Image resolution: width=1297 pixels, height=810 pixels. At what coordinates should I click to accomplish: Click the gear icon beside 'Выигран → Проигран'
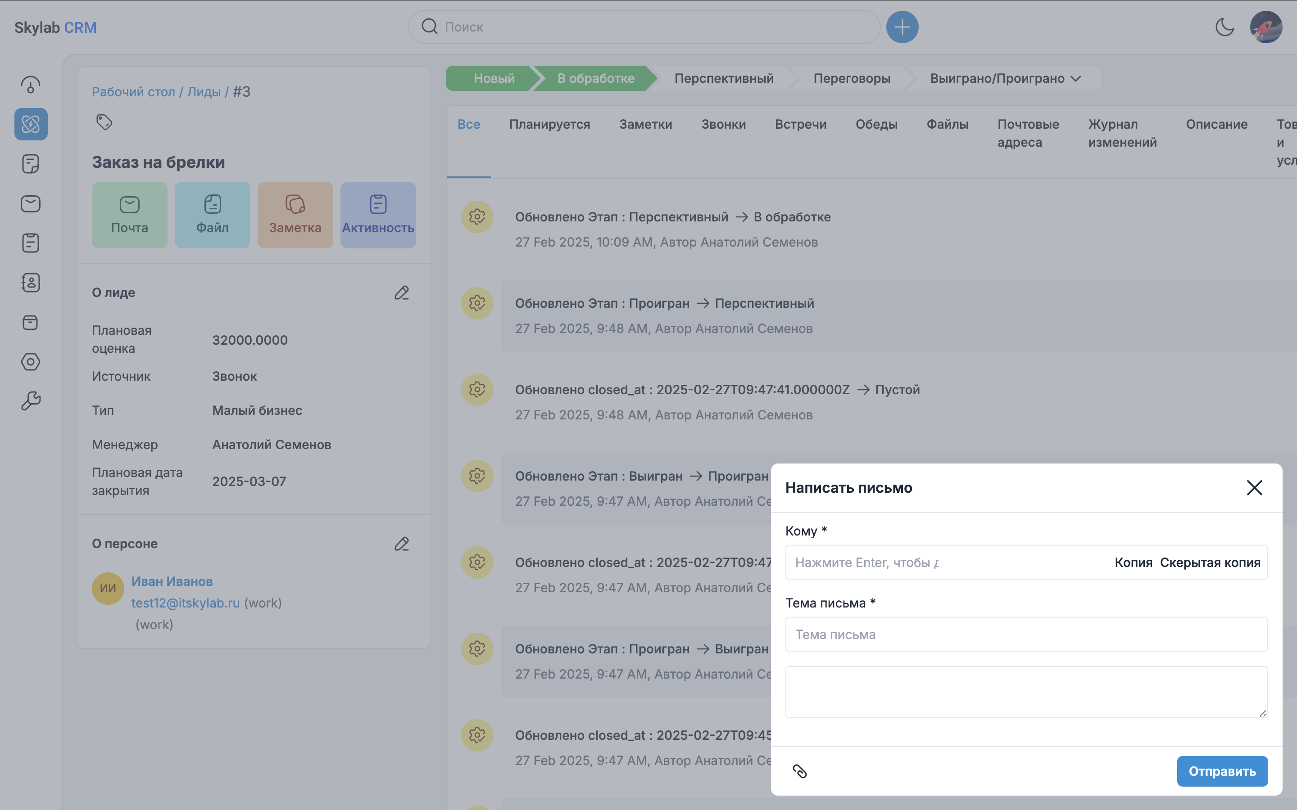[477, 476]
